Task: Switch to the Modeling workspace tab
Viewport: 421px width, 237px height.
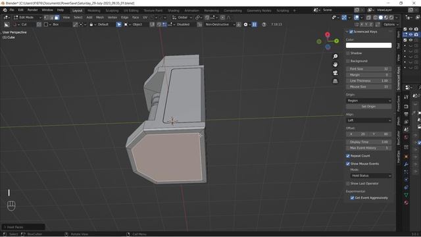Action: (x=93, y=11)
